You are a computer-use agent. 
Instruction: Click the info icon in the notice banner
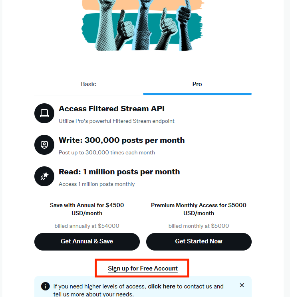[46, 286]
